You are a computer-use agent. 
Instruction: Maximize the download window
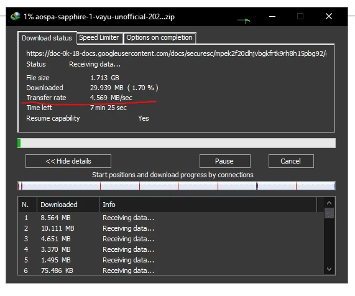tap(300, 16)
